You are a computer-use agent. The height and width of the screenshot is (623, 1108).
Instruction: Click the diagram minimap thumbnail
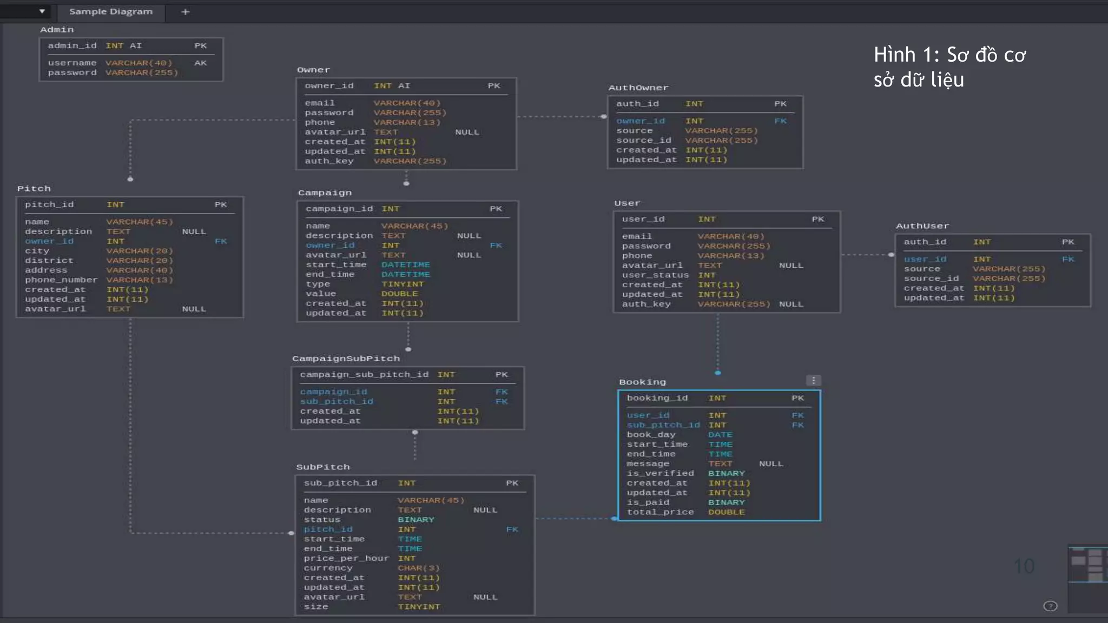[x=1087, y=565]
